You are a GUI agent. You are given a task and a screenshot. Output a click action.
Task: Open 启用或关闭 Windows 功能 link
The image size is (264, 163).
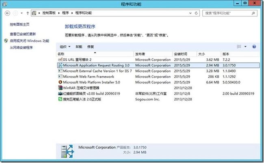click(30, 41)
